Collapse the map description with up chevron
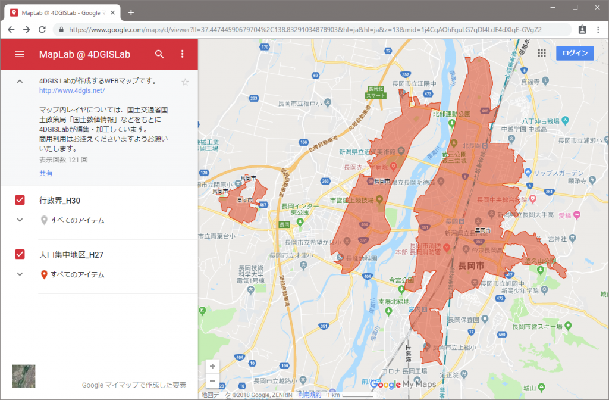Screen dimensions: 609x400 [x=20, y=82]
